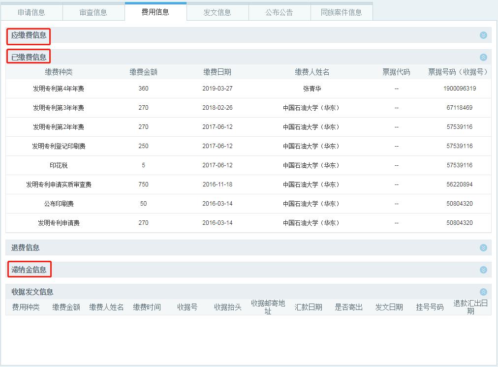The height and width of the screenshot is (367, 498).
Task: Expand the 退费信息 section arrow
Action: click(x=483, y=247)
